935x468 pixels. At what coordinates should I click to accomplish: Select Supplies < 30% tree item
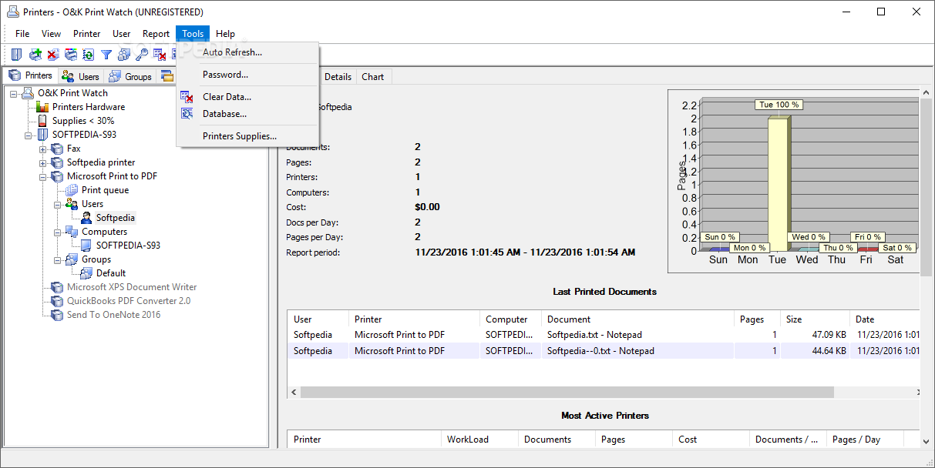tap(83, 121)
